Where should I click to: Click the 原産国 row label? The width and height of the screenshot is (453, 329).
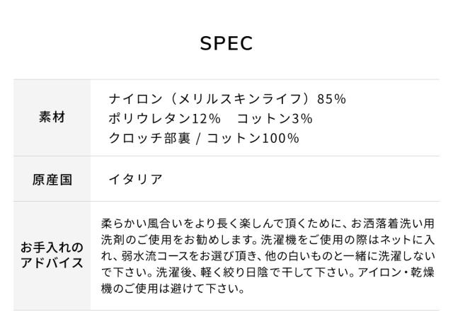coord(52,180)
